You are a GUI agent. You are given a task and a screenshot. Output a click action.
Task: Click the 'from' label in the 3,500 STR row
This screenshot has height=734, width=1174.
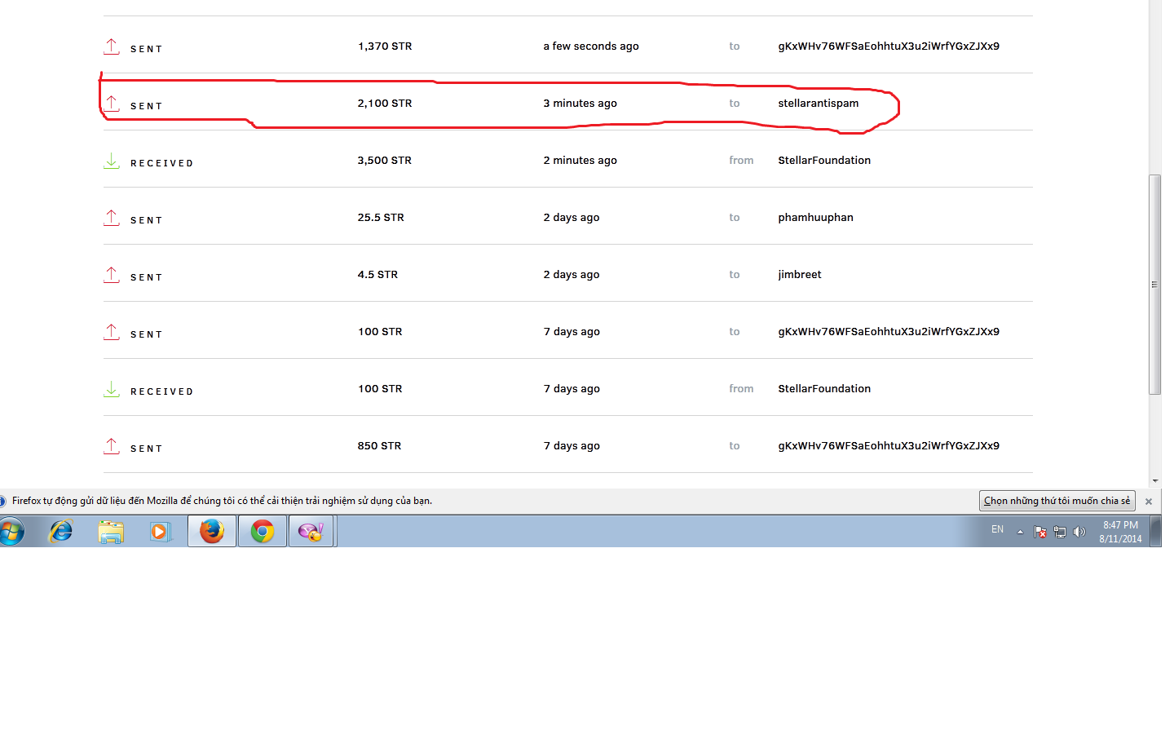[741, 161]
